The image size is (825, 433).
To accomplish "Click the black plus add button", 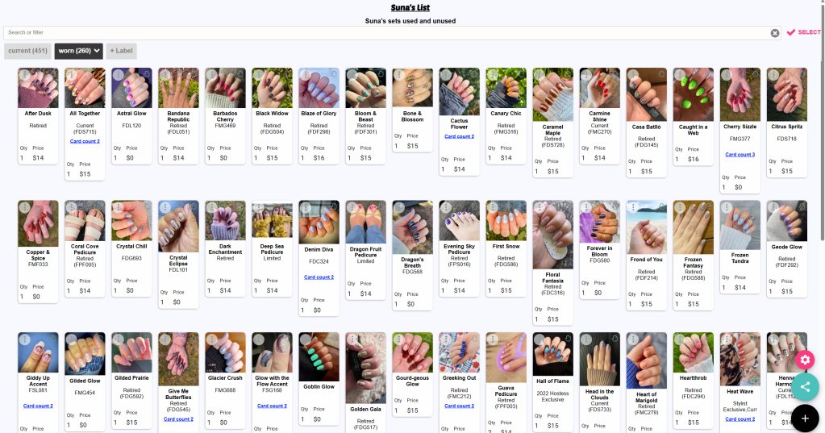I will pyautogui.click(x=805, y=418).
